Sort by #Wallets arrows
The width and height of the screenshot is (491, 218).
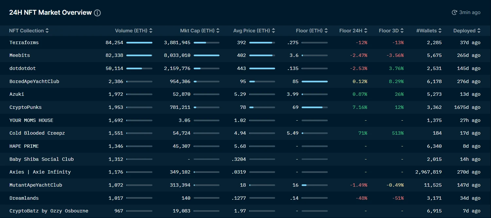(x=440, y=31)
